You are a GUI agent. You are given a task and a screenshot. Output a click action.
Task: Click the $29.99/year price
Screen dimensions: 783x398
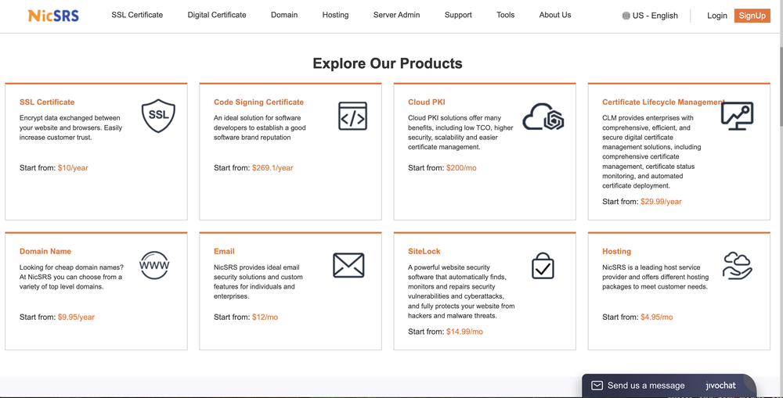[661, 202]
